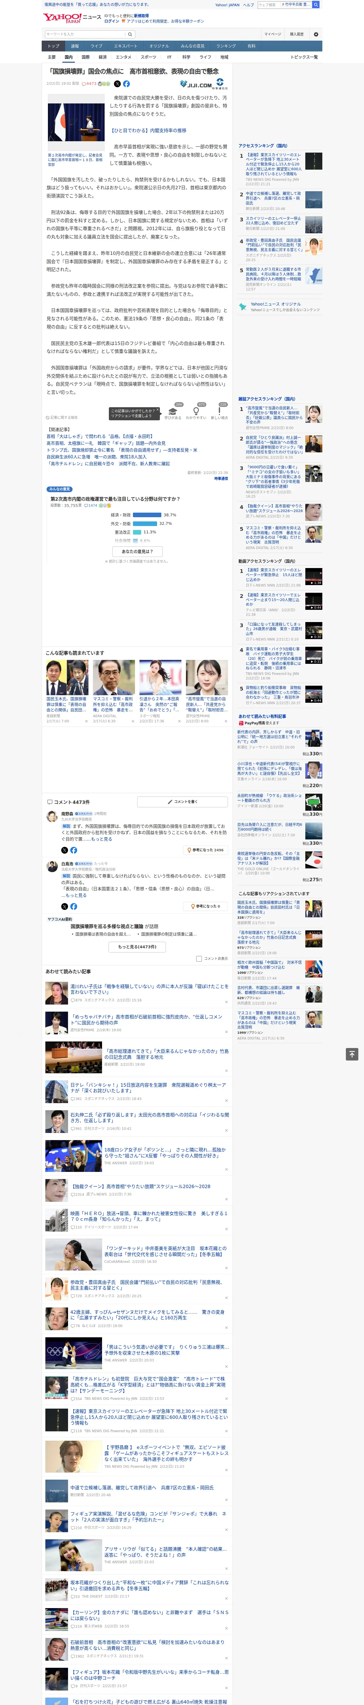Click コメントを書く button
Screen dimensions: 364x1705
tap(182, 802)
